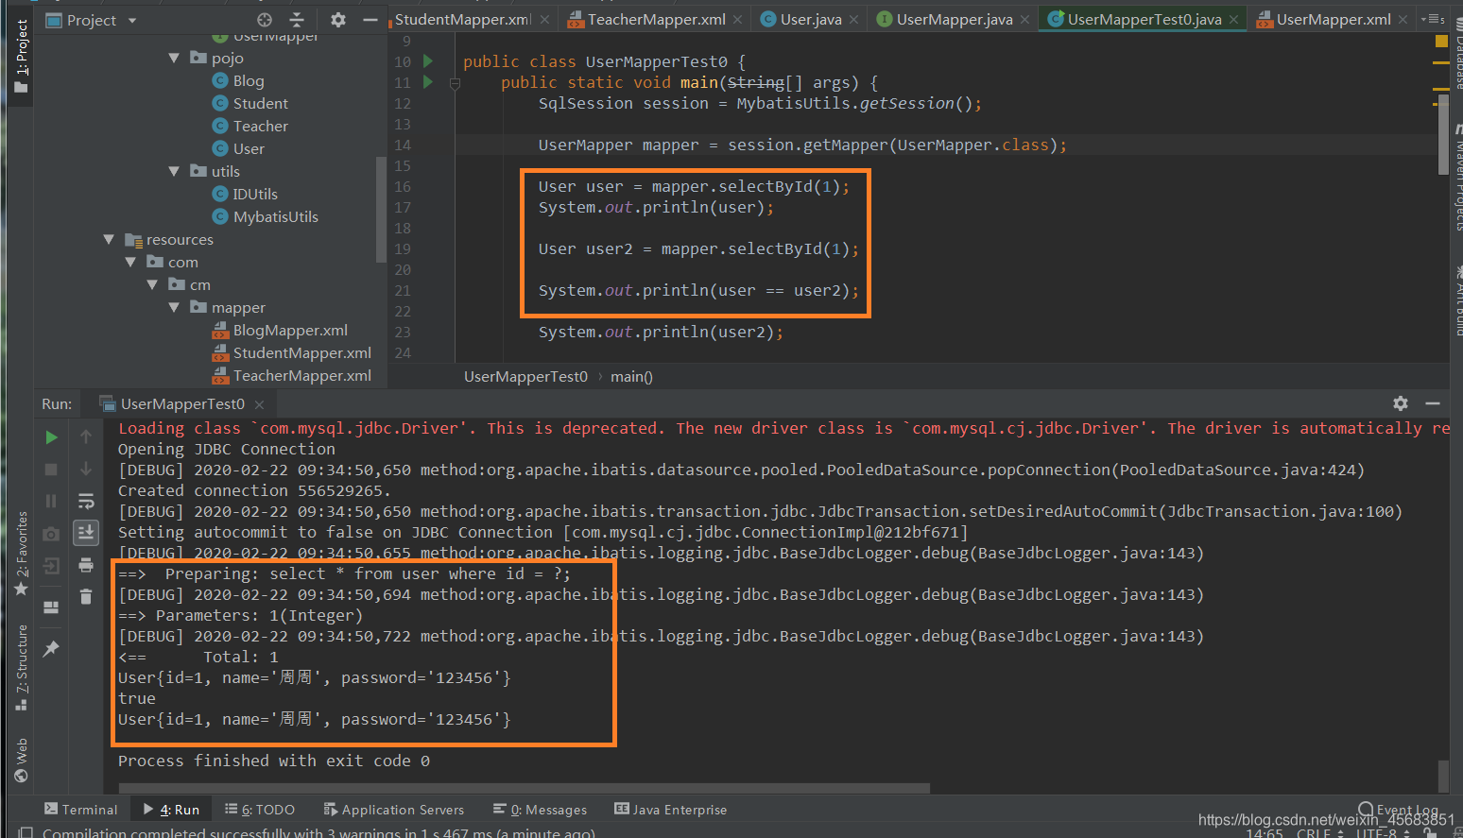Click the Pin tab icon in Run panel
The width and height of the screenshot is (1463, 838).
(x=52, y=648)
